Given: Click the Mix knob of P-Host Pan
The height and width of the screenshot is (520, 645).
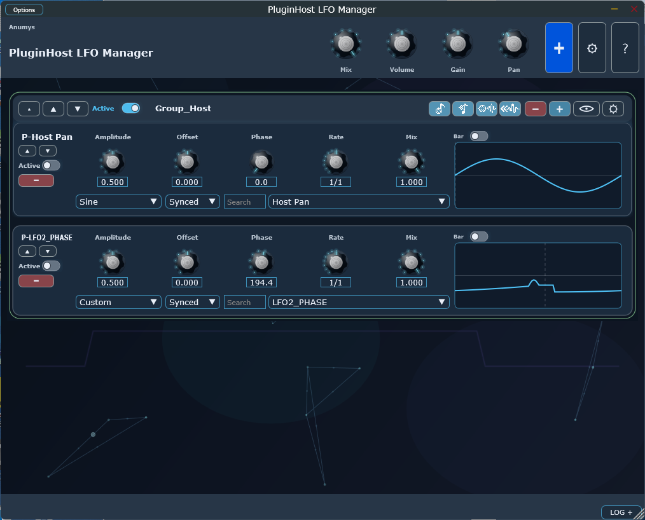Looking at the screenshot, I should [x=412, y=162].
